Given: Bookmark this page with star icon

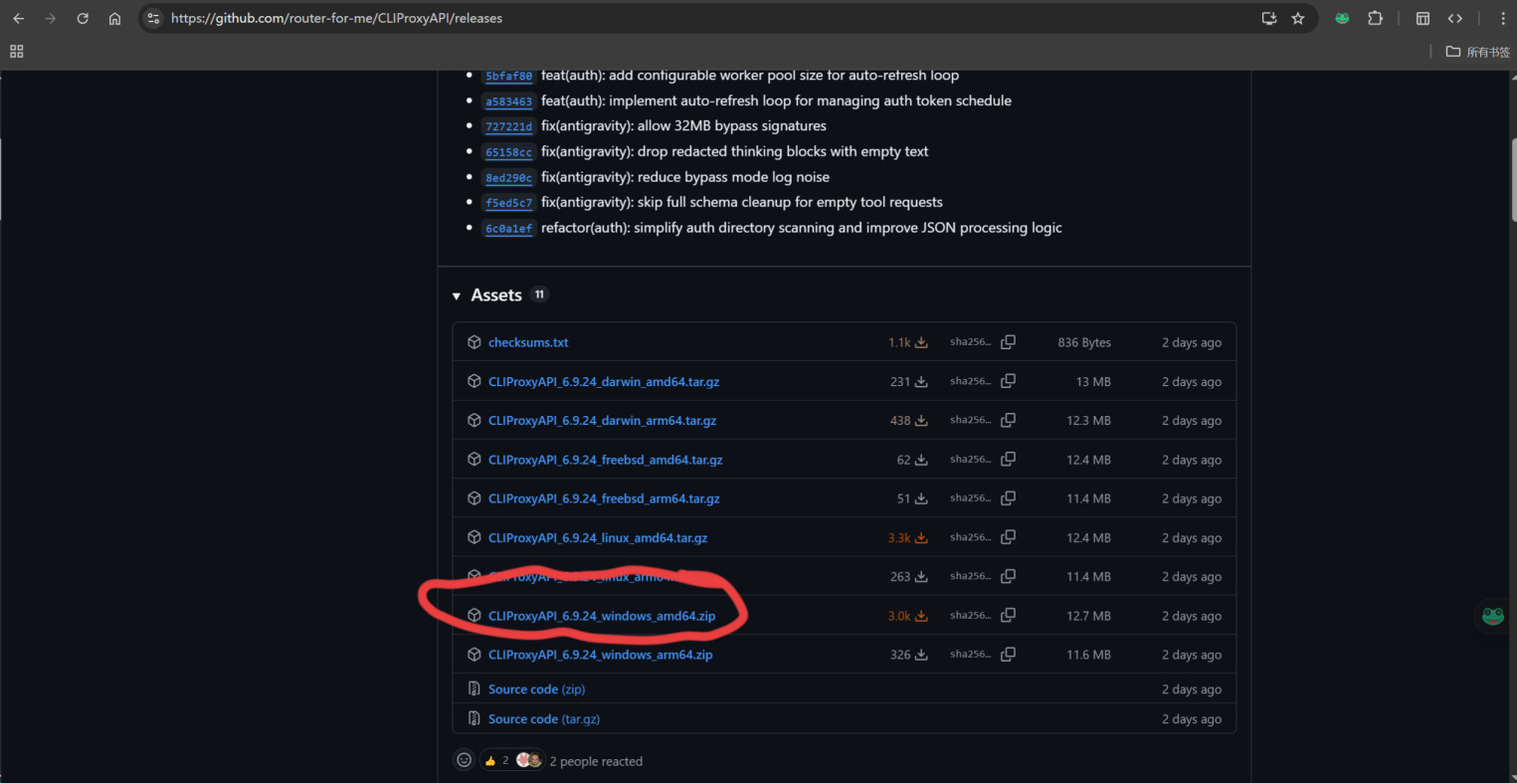Looking at the screenshot, I should [x=1297, y=18].
